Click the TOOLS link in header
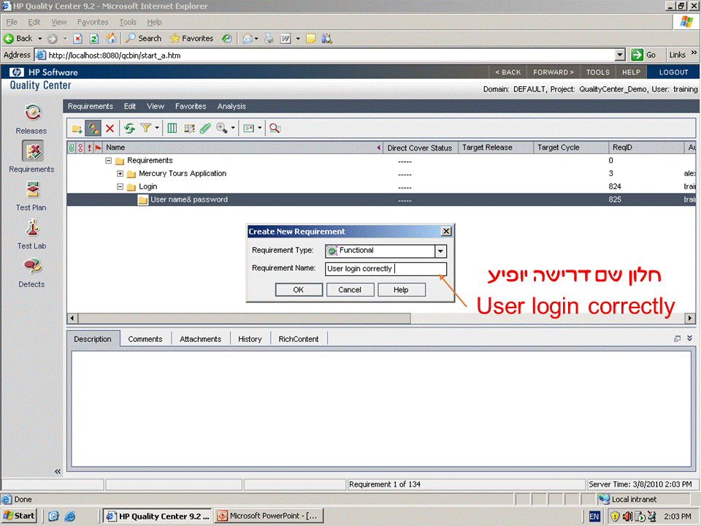This screenshot has width=701, height=526. (598, 72)
